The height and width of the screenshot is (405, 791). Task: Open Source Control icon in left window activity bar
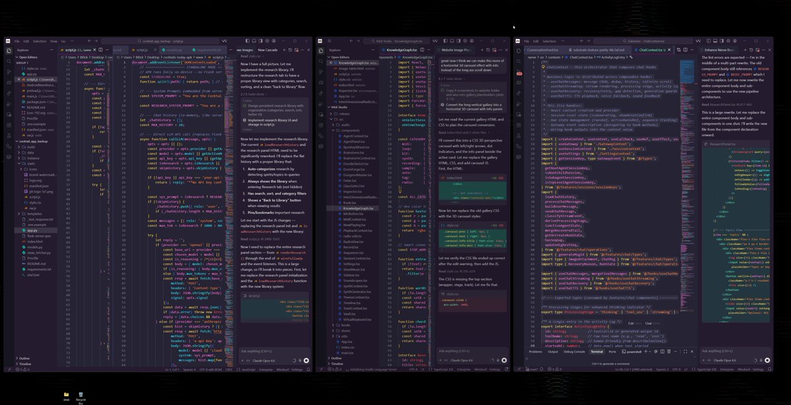[9, 72]
